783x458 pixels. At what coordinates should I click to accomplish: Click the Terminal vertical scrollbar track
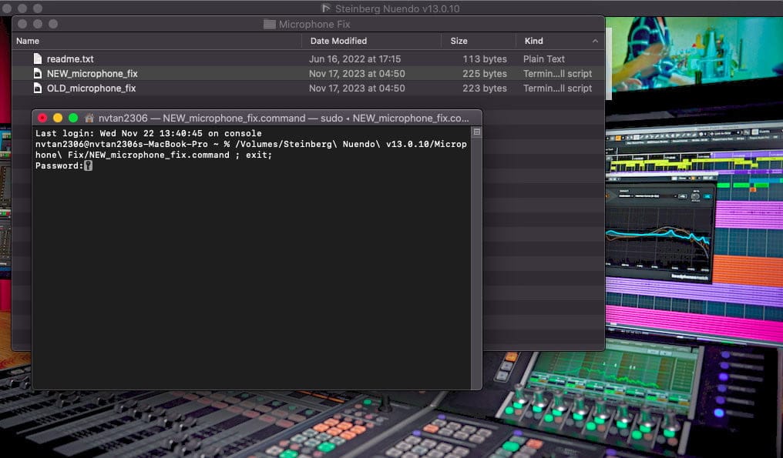pos(476,259)
